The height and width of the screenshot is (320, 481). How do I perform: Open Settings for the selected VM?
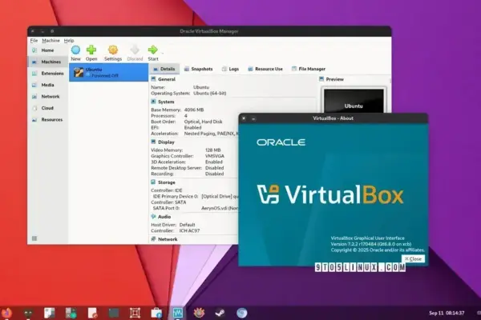[113, 53]
